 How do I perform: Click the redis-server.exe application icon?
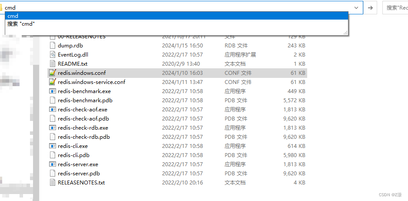(53, 164)
